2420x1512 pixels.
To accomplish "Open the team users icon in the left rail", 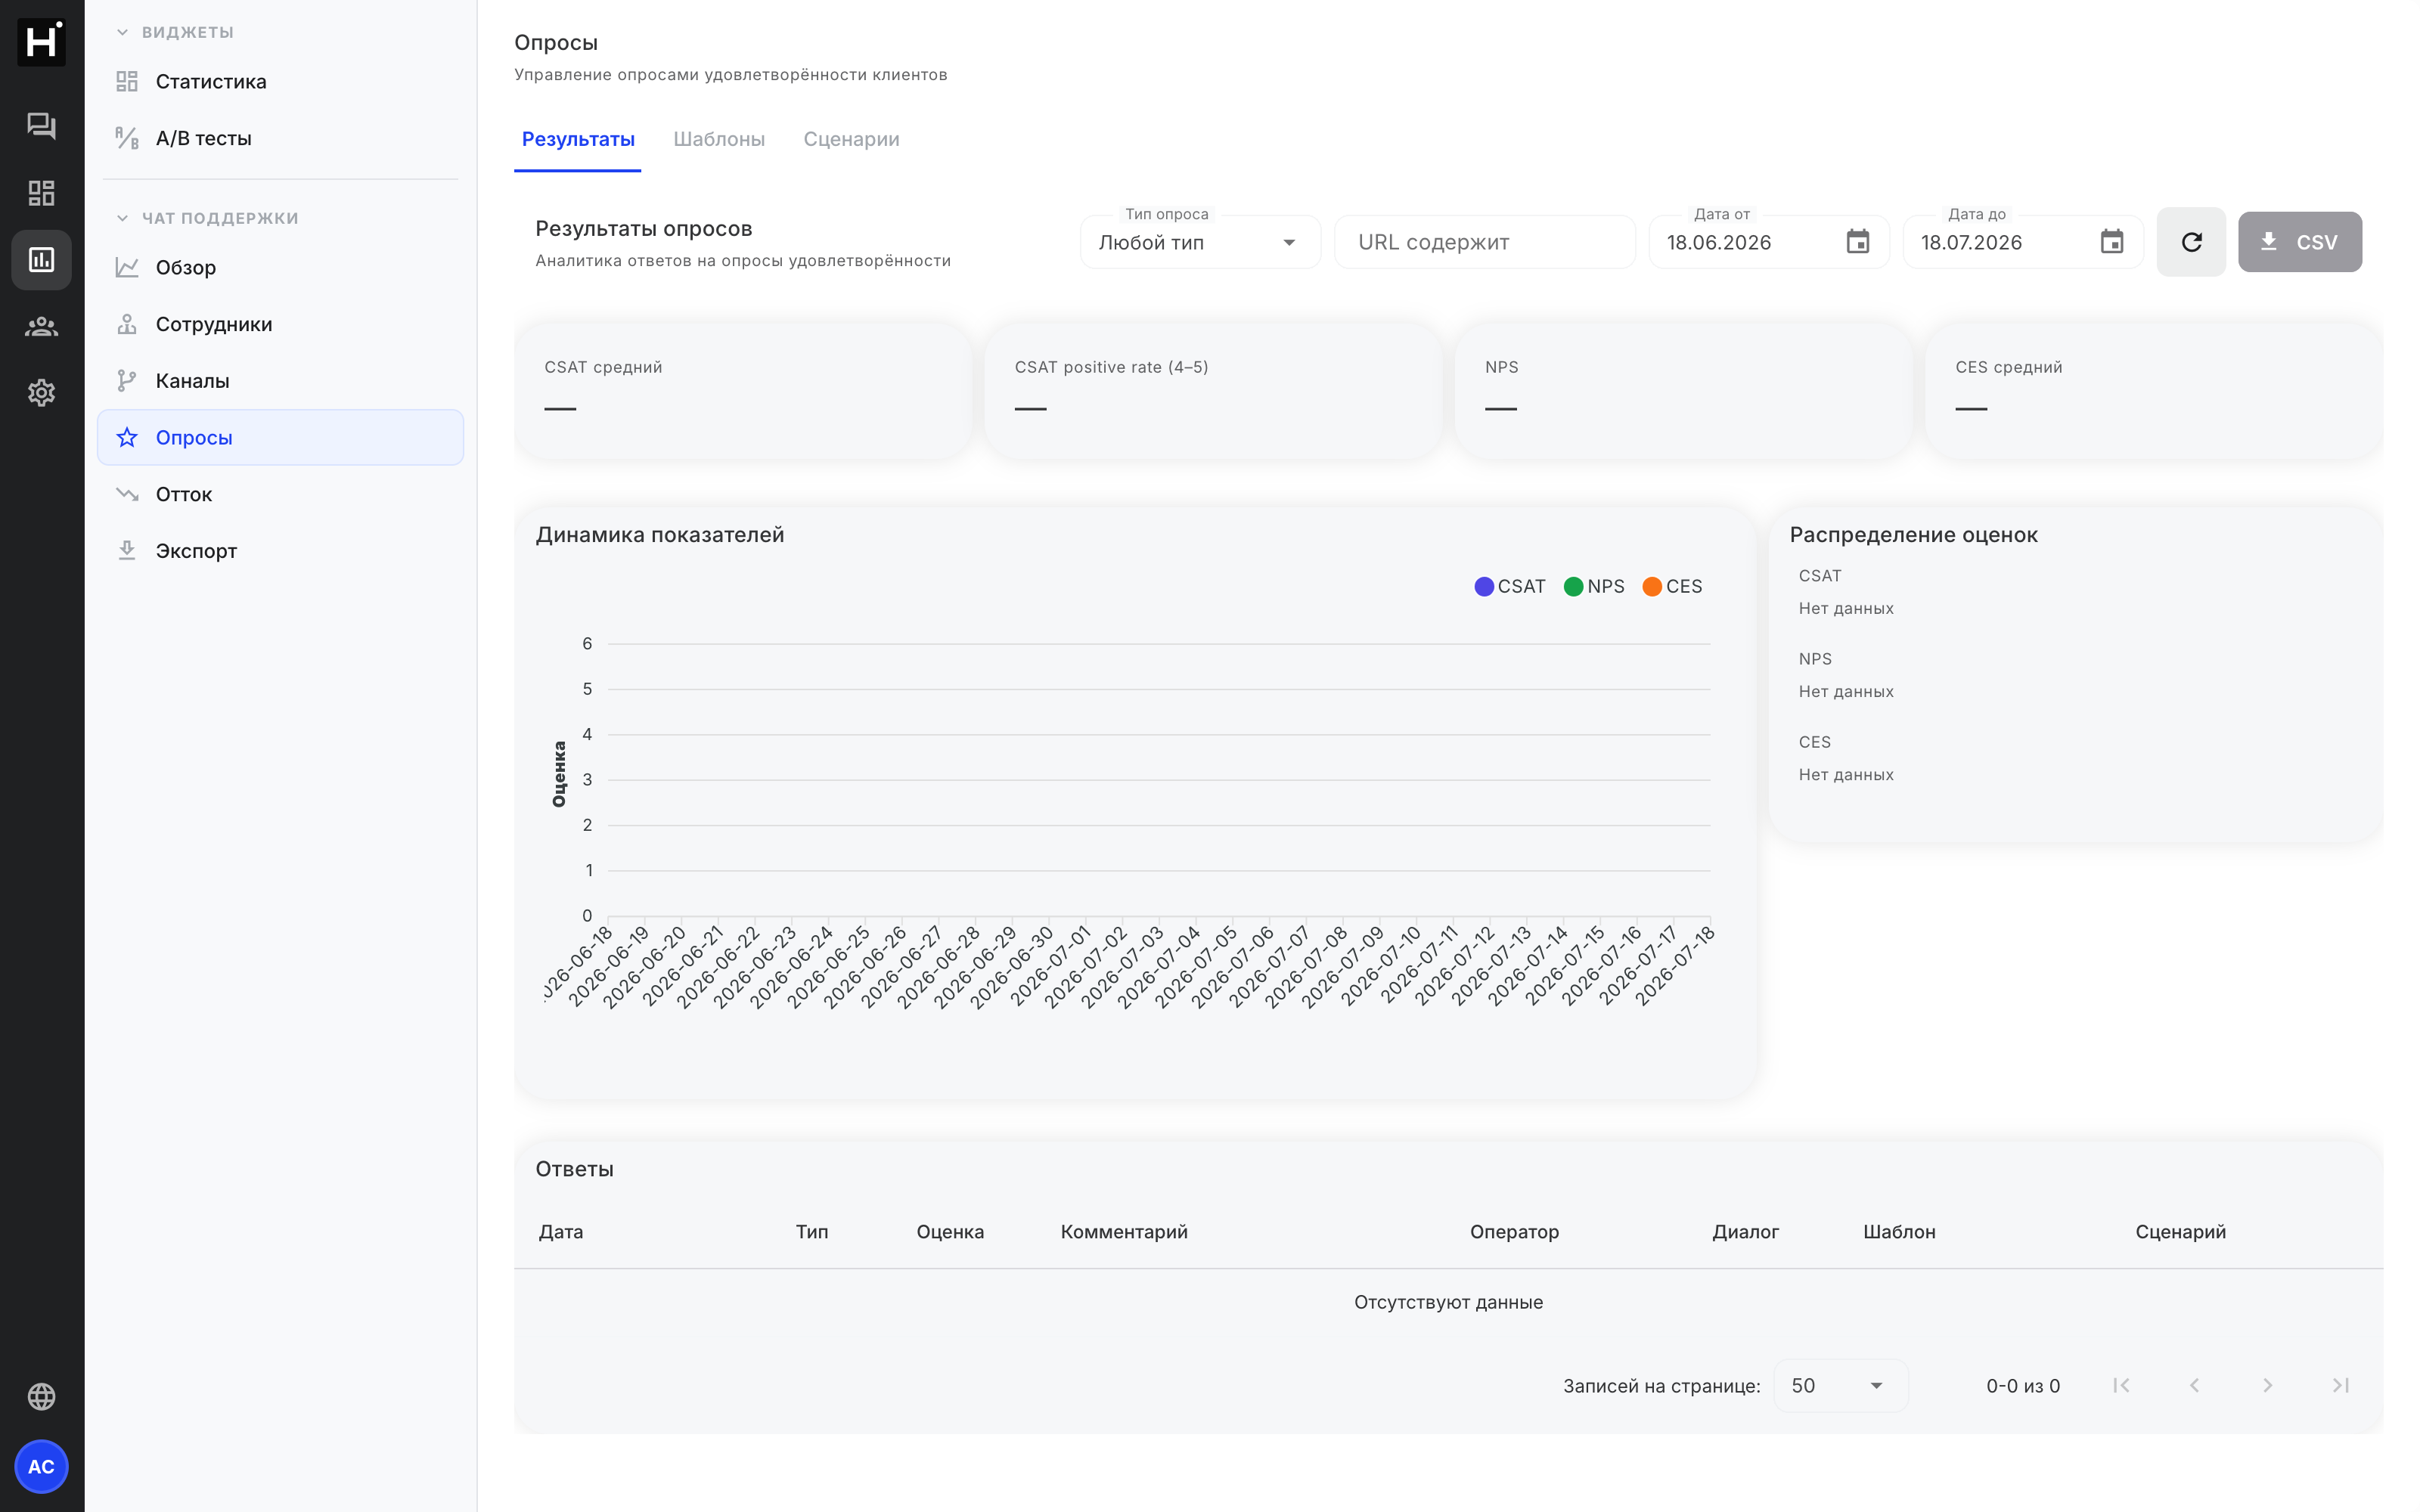I will (x=41, y=326).
